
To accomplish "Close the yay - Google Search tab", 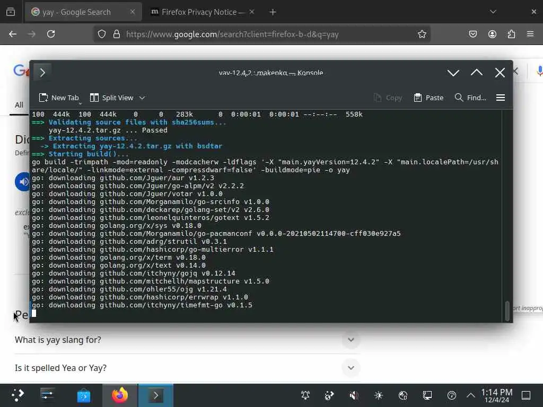I will click(x=132, y=12).
